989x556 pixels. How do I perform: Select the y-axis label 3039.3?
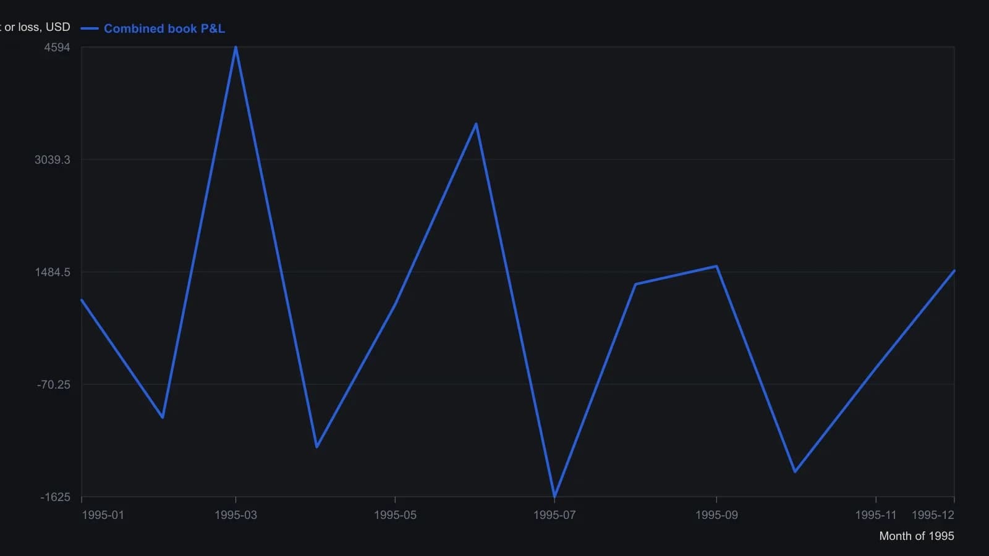53,160
